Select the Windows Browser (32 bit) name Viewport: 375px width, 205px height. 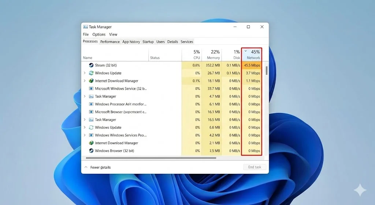click(114, 151)
